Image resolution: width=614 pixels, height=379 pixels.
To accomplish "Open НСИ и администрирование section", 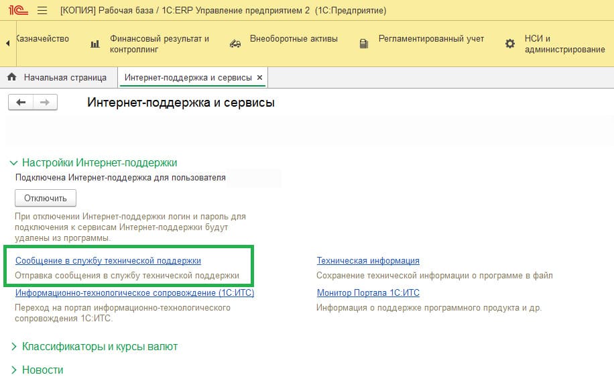I will [x=564, y=44].
